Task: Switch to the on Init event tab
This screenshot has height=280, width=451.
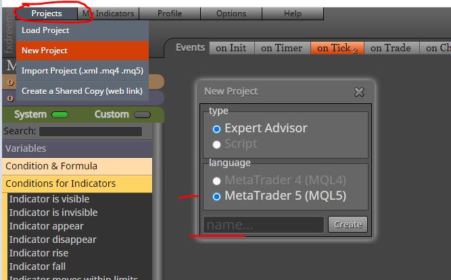Action: (231, 48)
